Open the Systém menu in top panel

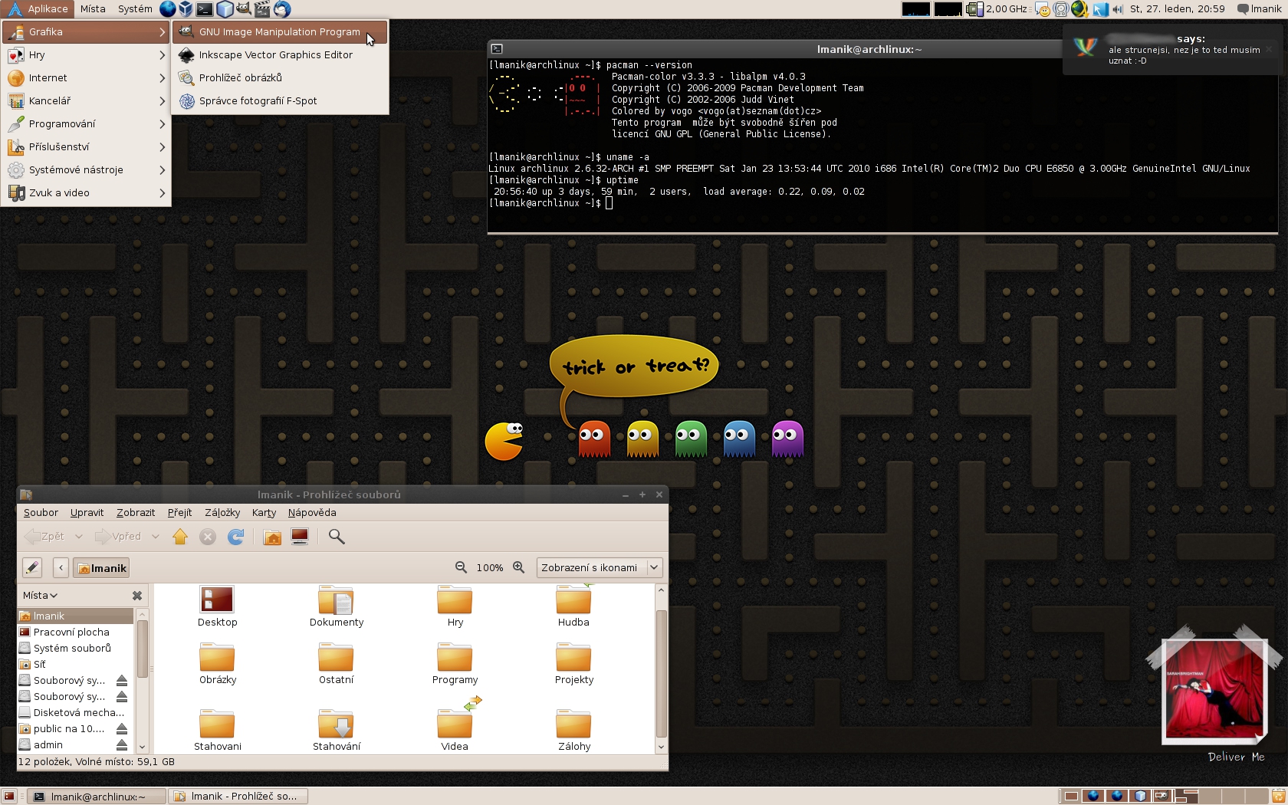point(135,9)
